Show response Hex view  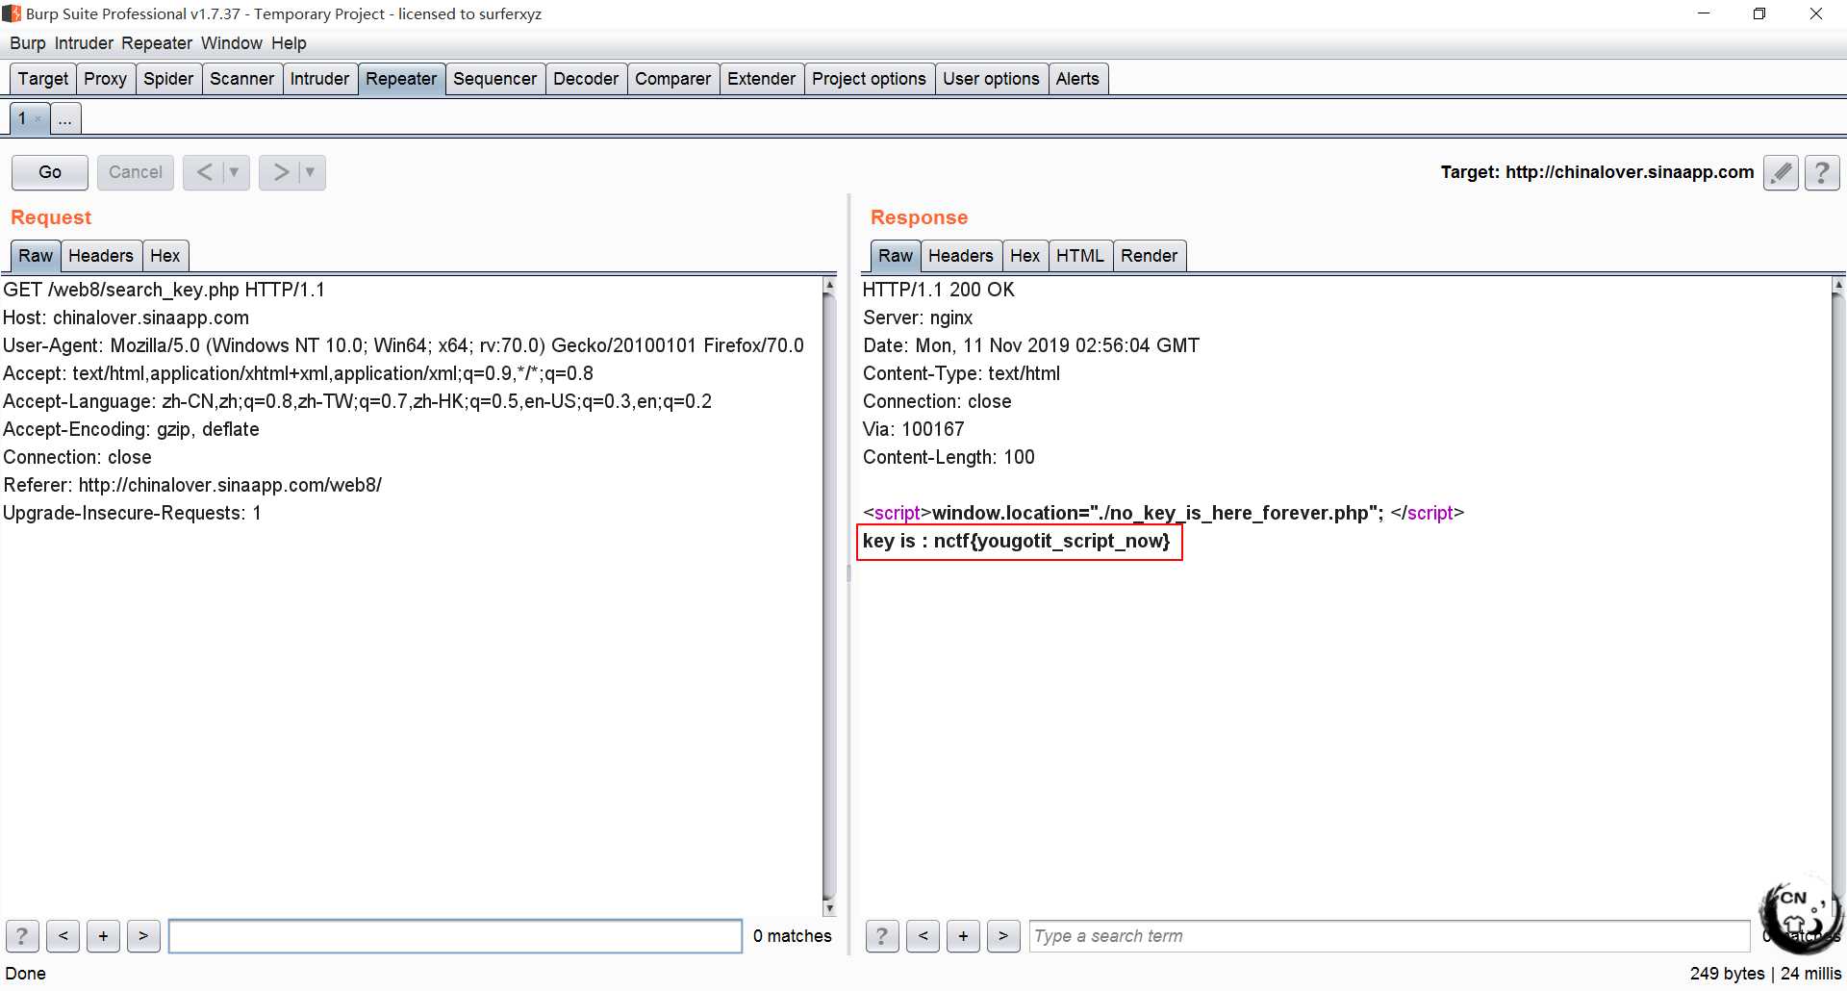click(x=1025, y=256)
